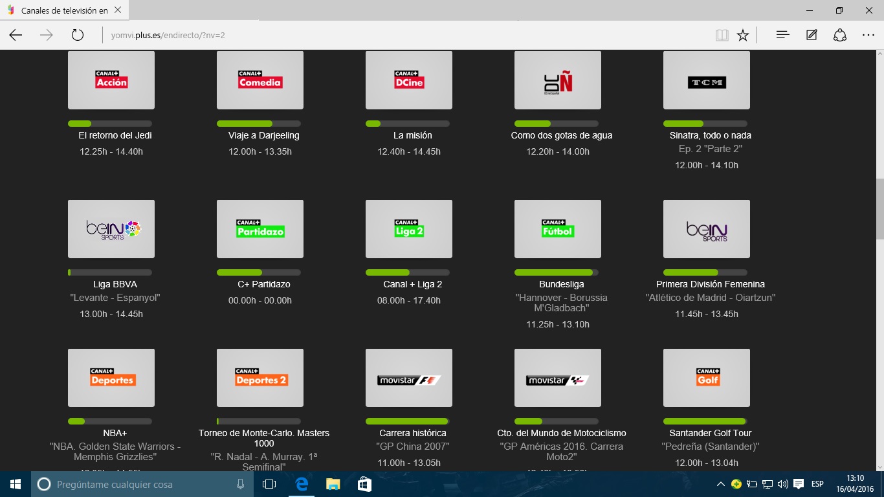Open beIN Sports Primera División Femenina channel

707,229
